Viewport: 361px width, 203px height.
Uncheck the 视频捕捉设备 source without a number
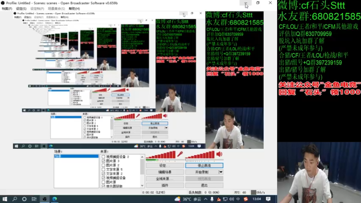coord(103,178)
